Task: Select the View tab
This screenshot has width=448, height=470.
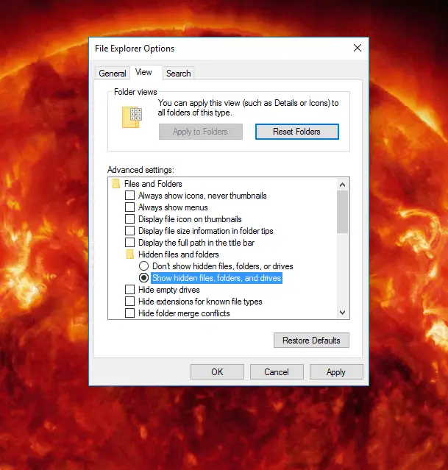Action: pyautogui.click(x=146, y=73)
